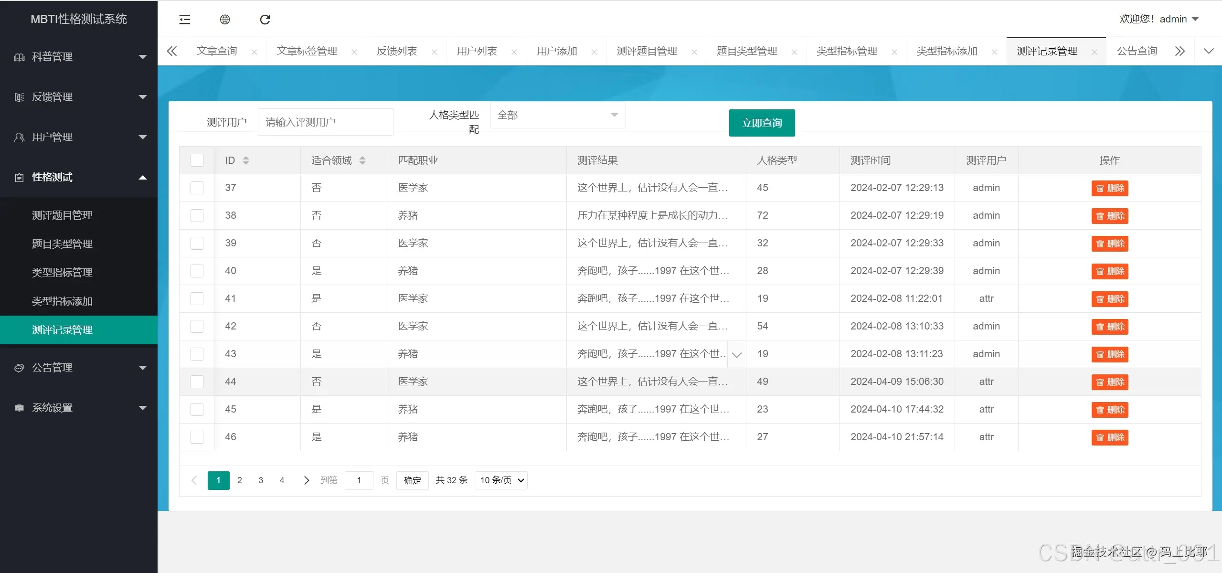The width and height of the screenshot is (1222, 573).
Task: Check the row checkbox for ID 43
Action: (x=197, y=354)
